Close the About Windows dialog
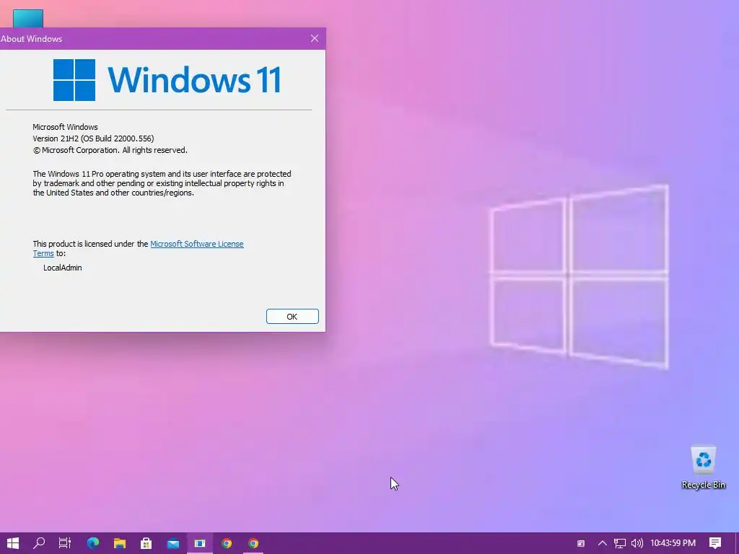Screen dimensions: 739x554 315,39
